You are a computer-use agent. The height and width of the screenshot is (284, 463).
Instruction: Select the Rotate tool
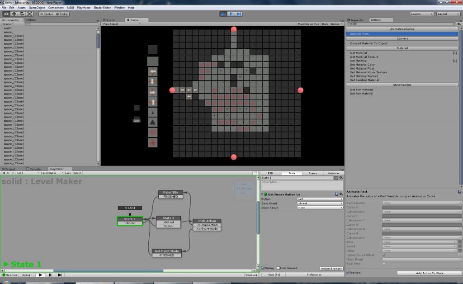click(x=22, y=14)
